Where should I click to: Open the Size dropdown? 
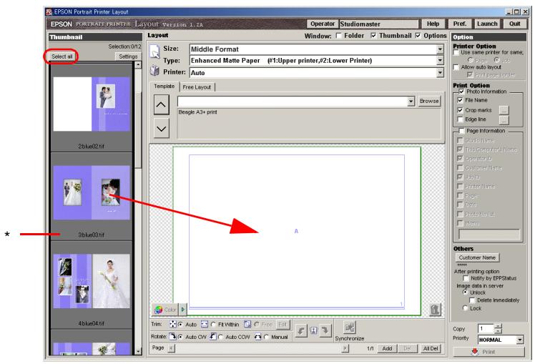440,49
